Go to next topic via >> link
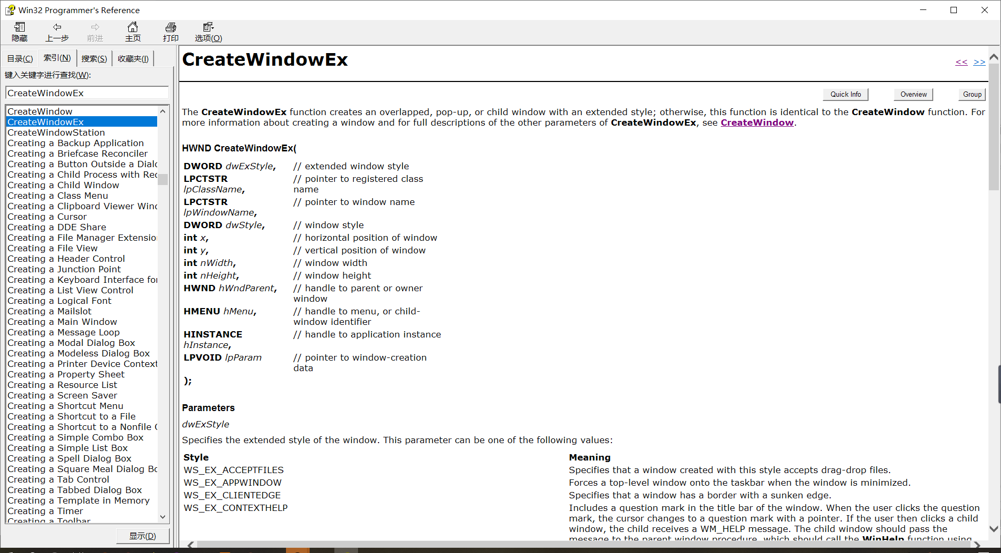The width and height of the screenshot is (1001, 553). [x=979, y=62]
